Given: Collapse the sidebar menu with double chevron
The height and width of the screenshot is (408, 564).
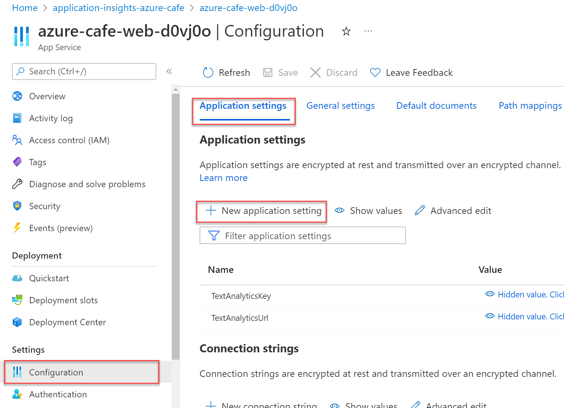Looking at the screenshot, I should [x=169, y=71].
